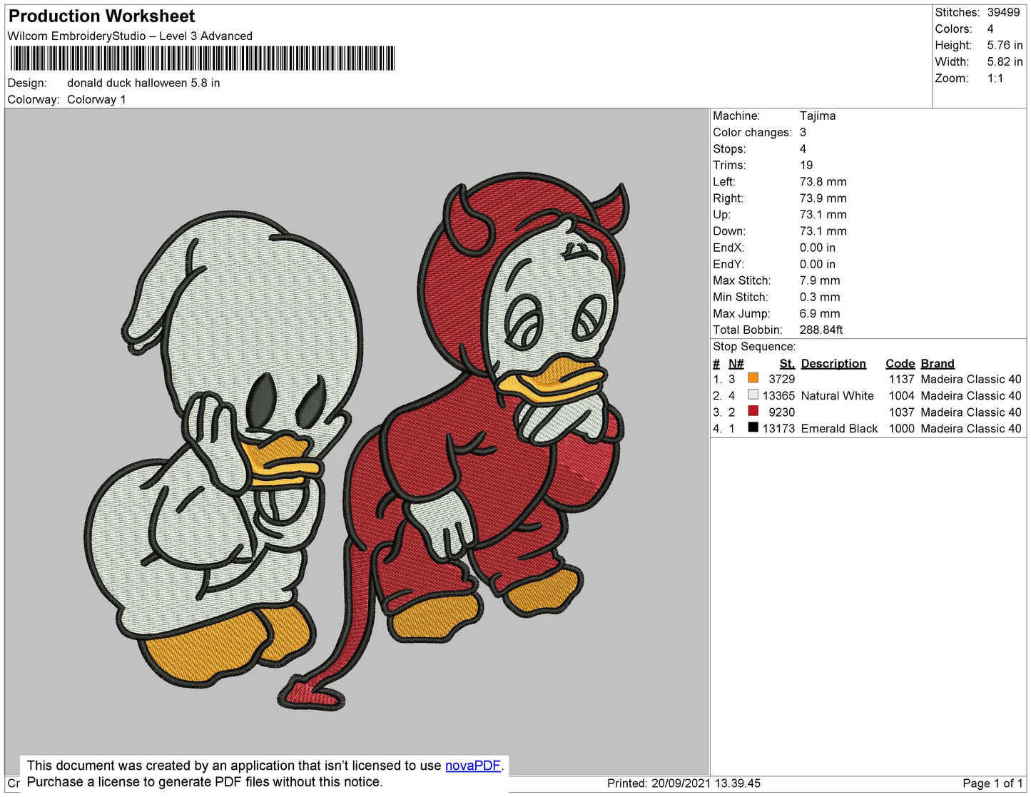Screen dimensions: 1031x797
Task: Click the 'Description' column header
Action: (x=833, y=364)
